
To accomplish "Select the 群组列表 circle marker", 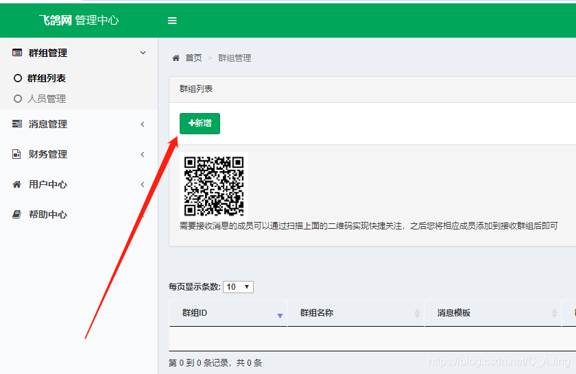I will pos(18,78).
